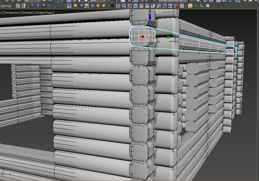
Task: Click the black crosshair pivot icon
Action: click(x=112, y=6)
